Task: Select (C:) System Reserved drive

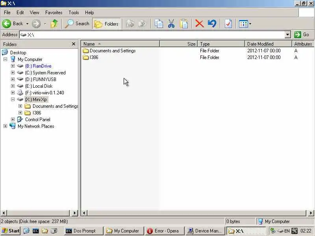Action: (x=45, y=73)
